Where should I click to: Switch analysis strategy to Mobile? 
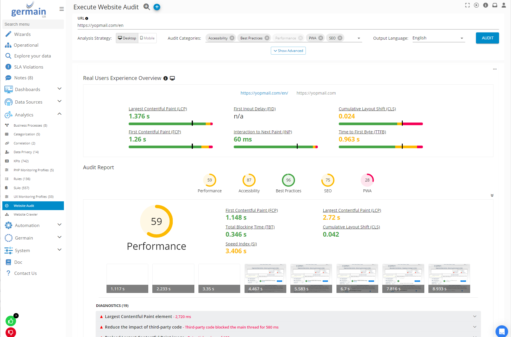[147, 38]
